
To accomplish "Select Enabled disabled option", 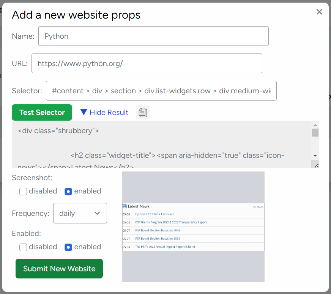I will [23, 247].
